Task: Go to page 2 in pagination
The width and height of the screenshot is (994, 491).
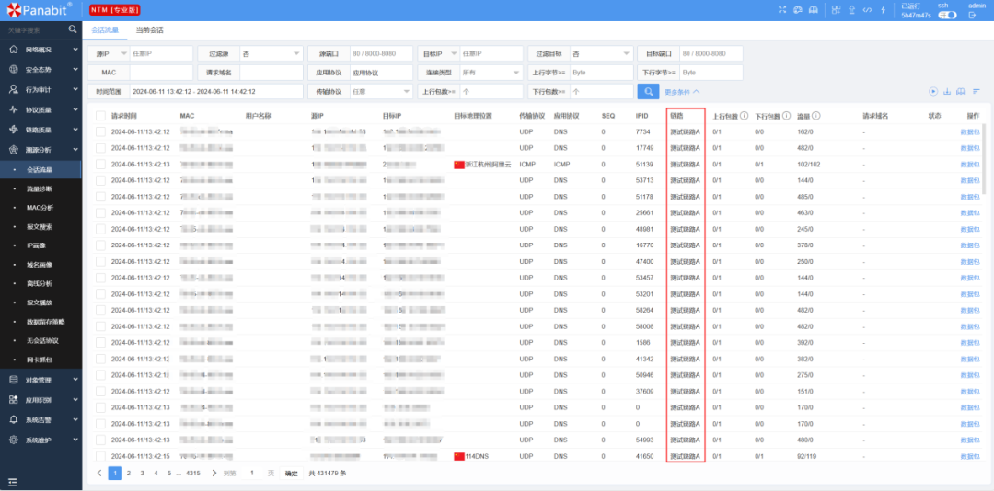Action: [x=129, y=473]
